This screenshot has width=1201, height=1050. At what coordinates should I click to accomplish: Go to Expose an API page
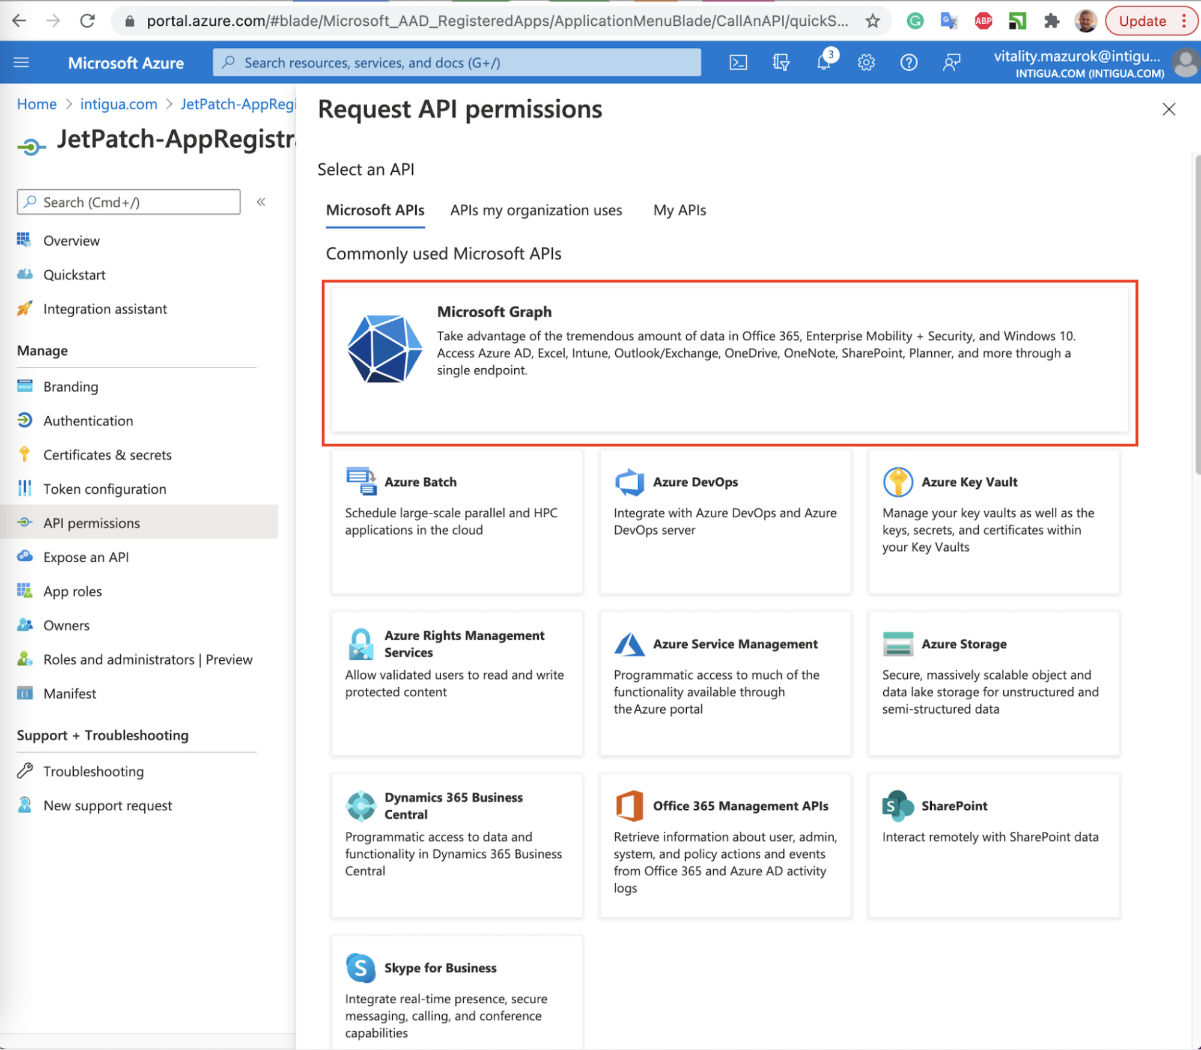(x=86, y=557)
